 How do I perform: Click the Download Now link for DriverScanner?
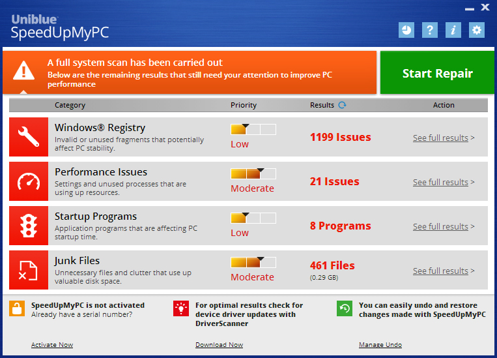tap(219, 345)
